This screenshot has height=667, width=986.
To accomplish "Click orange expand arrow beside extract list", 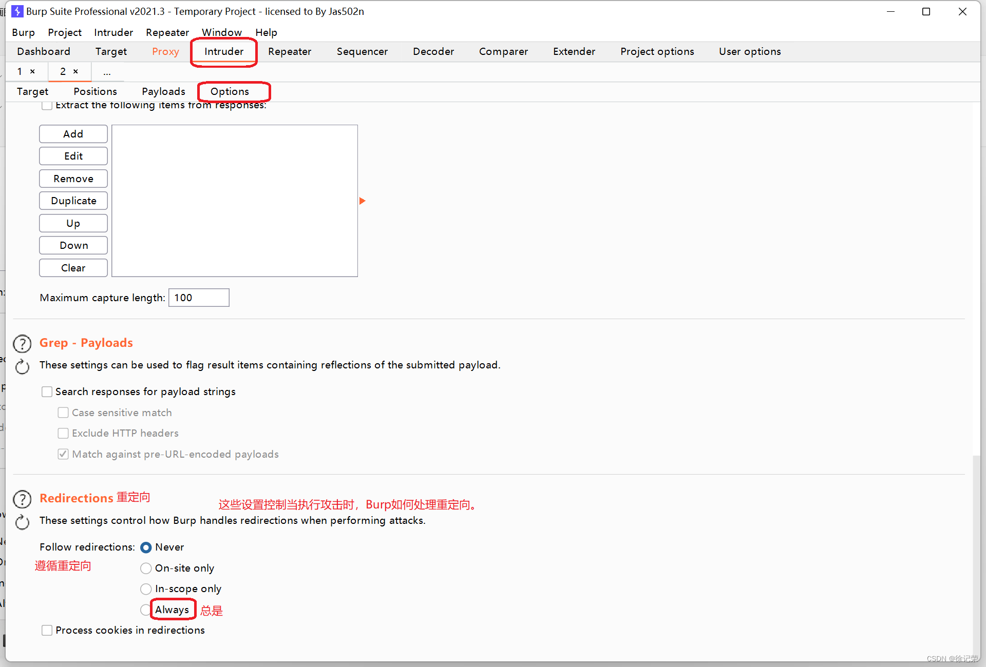I will [x=362, y=201].
